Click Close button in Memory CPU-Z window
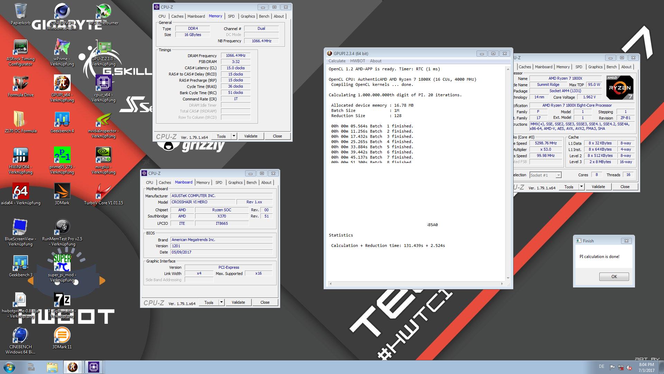 coord(277,136)
